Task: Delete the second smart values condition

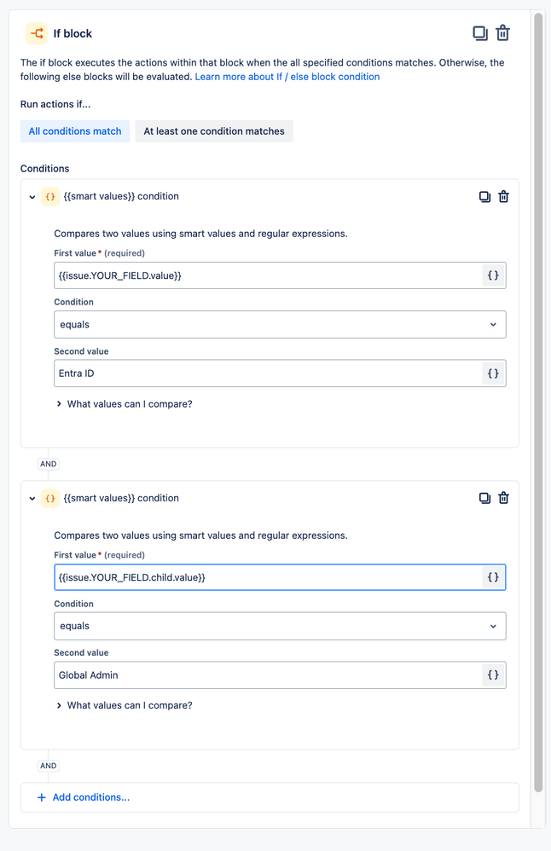Action: click(x=503, y=498)
